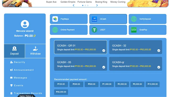Go to next game carousel slide
Viewport: 169px width, 97px height.
coord(97,5)
